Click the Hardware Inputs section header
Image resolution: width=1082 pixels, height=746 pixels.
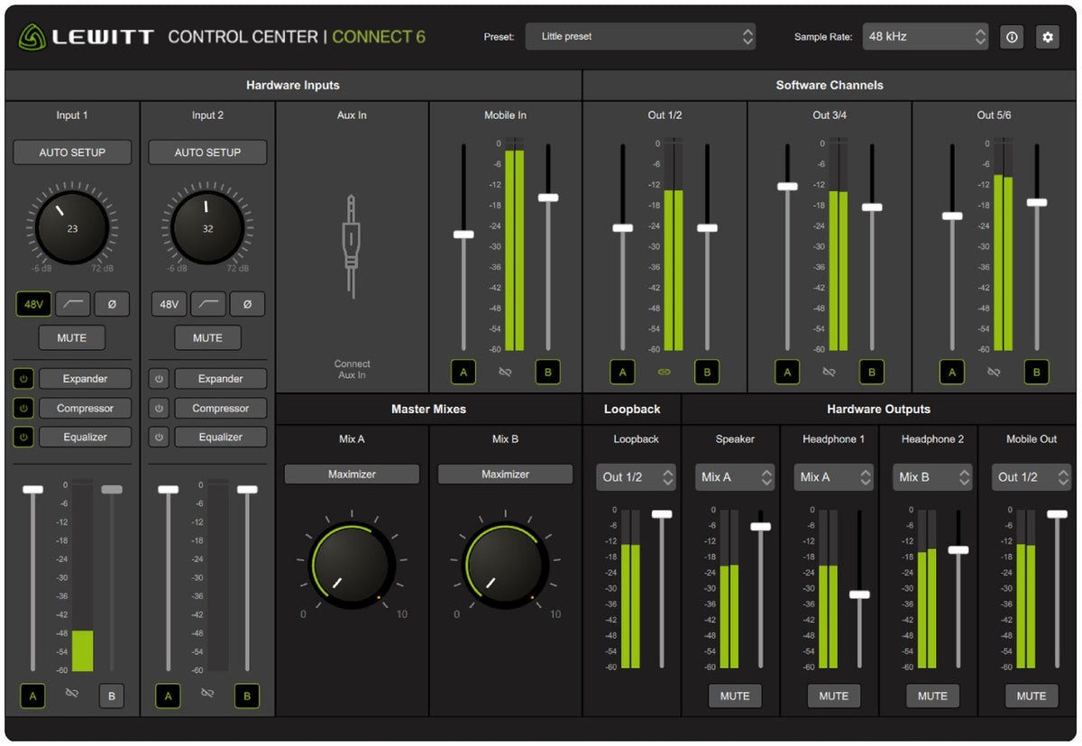tap(293, 85)
